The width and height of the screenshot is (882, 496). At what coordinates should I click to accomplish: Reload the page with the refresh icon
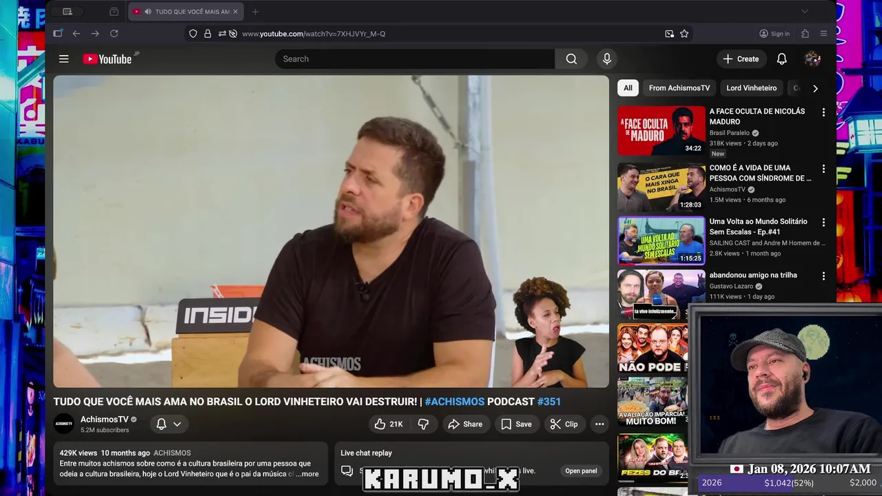click(114, 34)
